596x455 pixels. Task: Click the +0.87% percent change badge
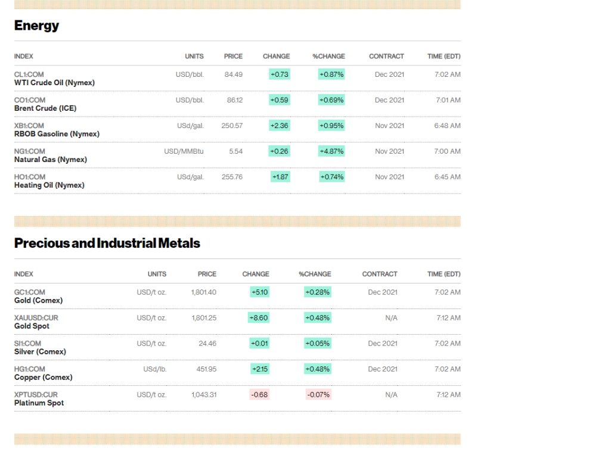tap(331, 74)
